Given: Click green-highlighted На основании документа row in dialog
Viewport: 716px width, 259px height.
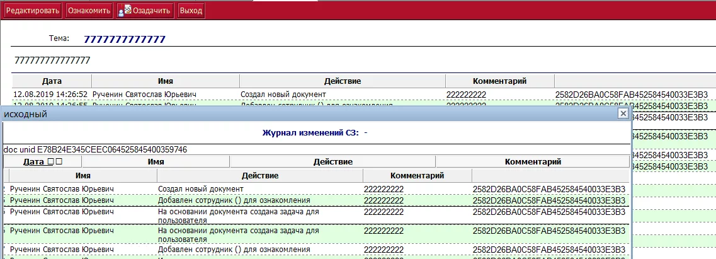Looking at the screenshot, I should pos(316,234).
